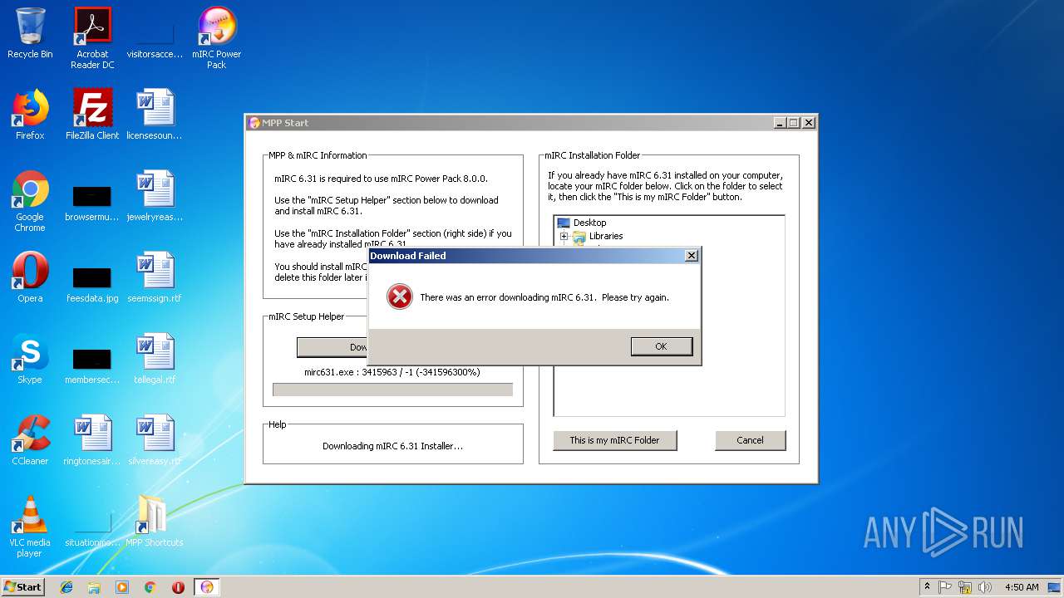
Task: Select the Desktop item in folder tree
Action: [x=589, y=223]
